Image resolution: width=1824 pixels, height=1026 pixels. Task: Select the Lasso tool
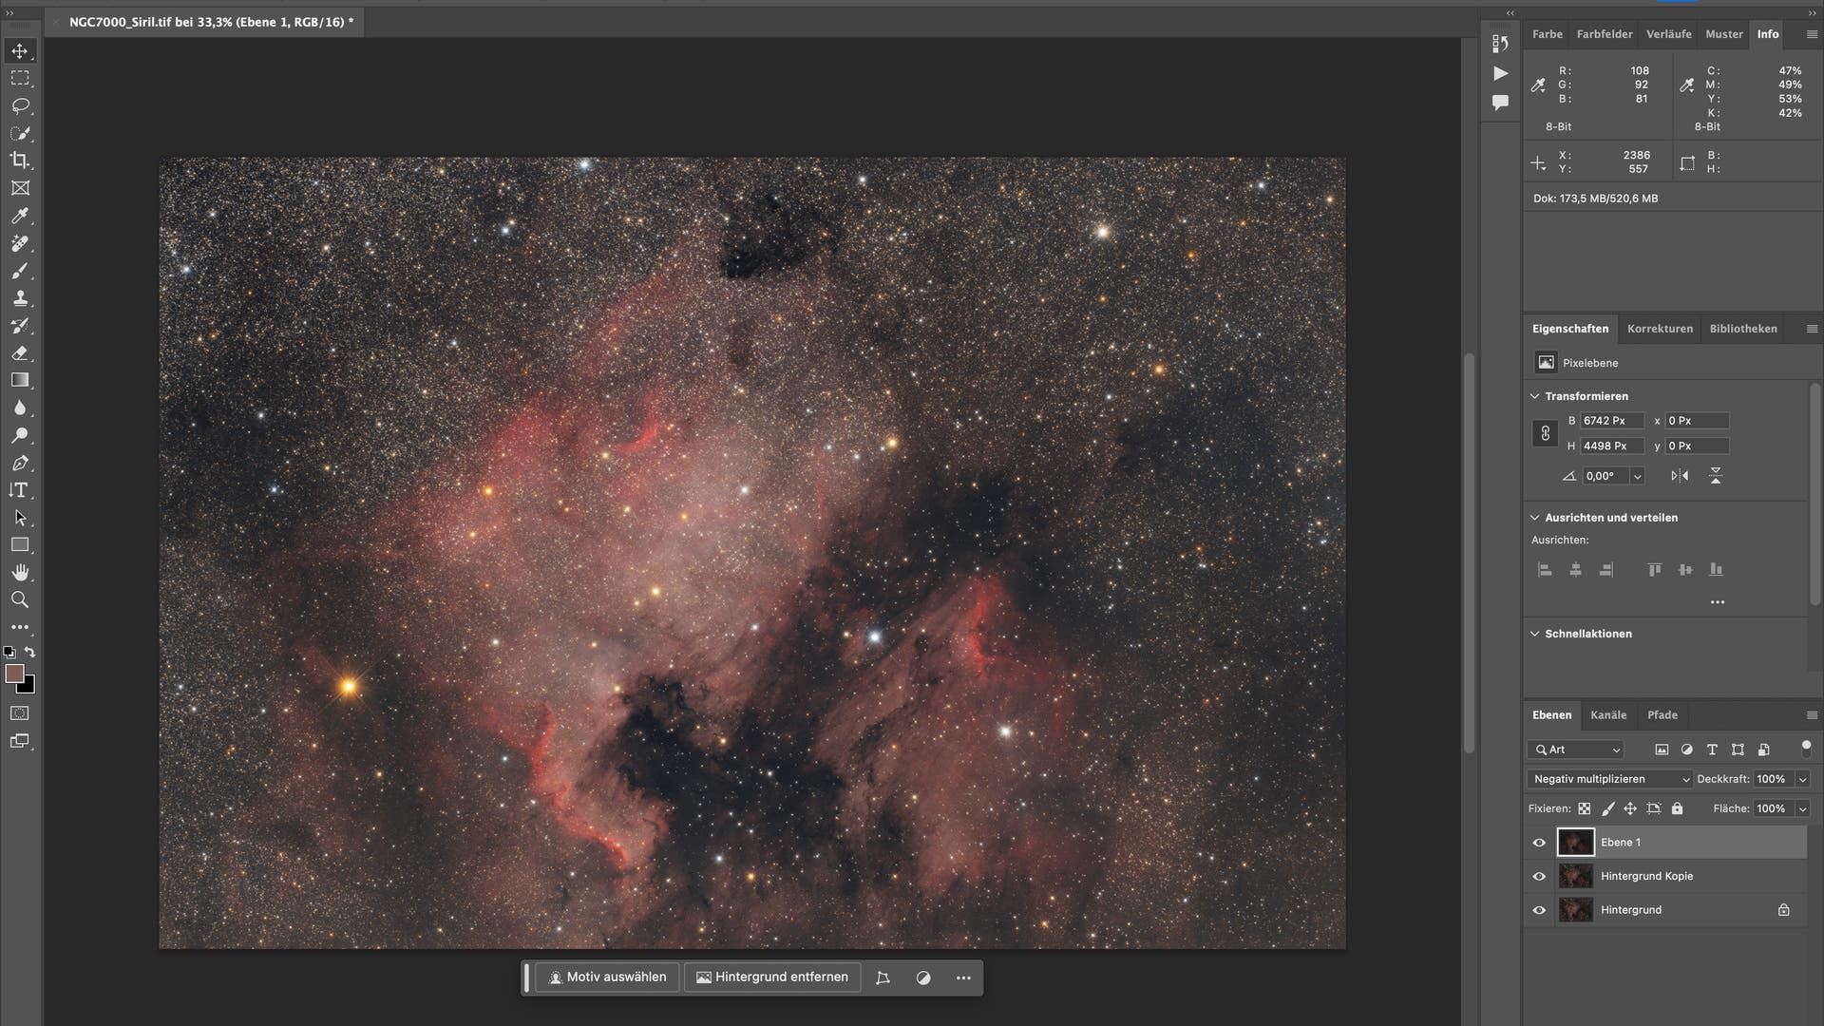[20, 105]
